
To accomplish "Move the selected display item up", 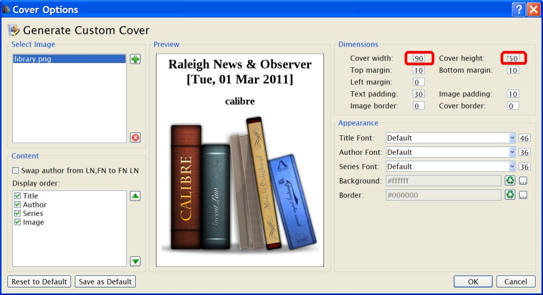I will 135,196.
